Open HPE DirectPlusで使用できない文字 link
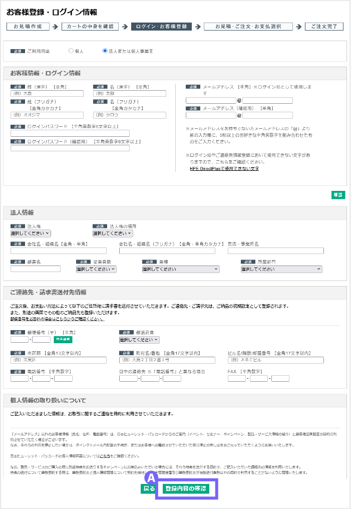The width and height of the screenshot is (351, 509). 224,168
